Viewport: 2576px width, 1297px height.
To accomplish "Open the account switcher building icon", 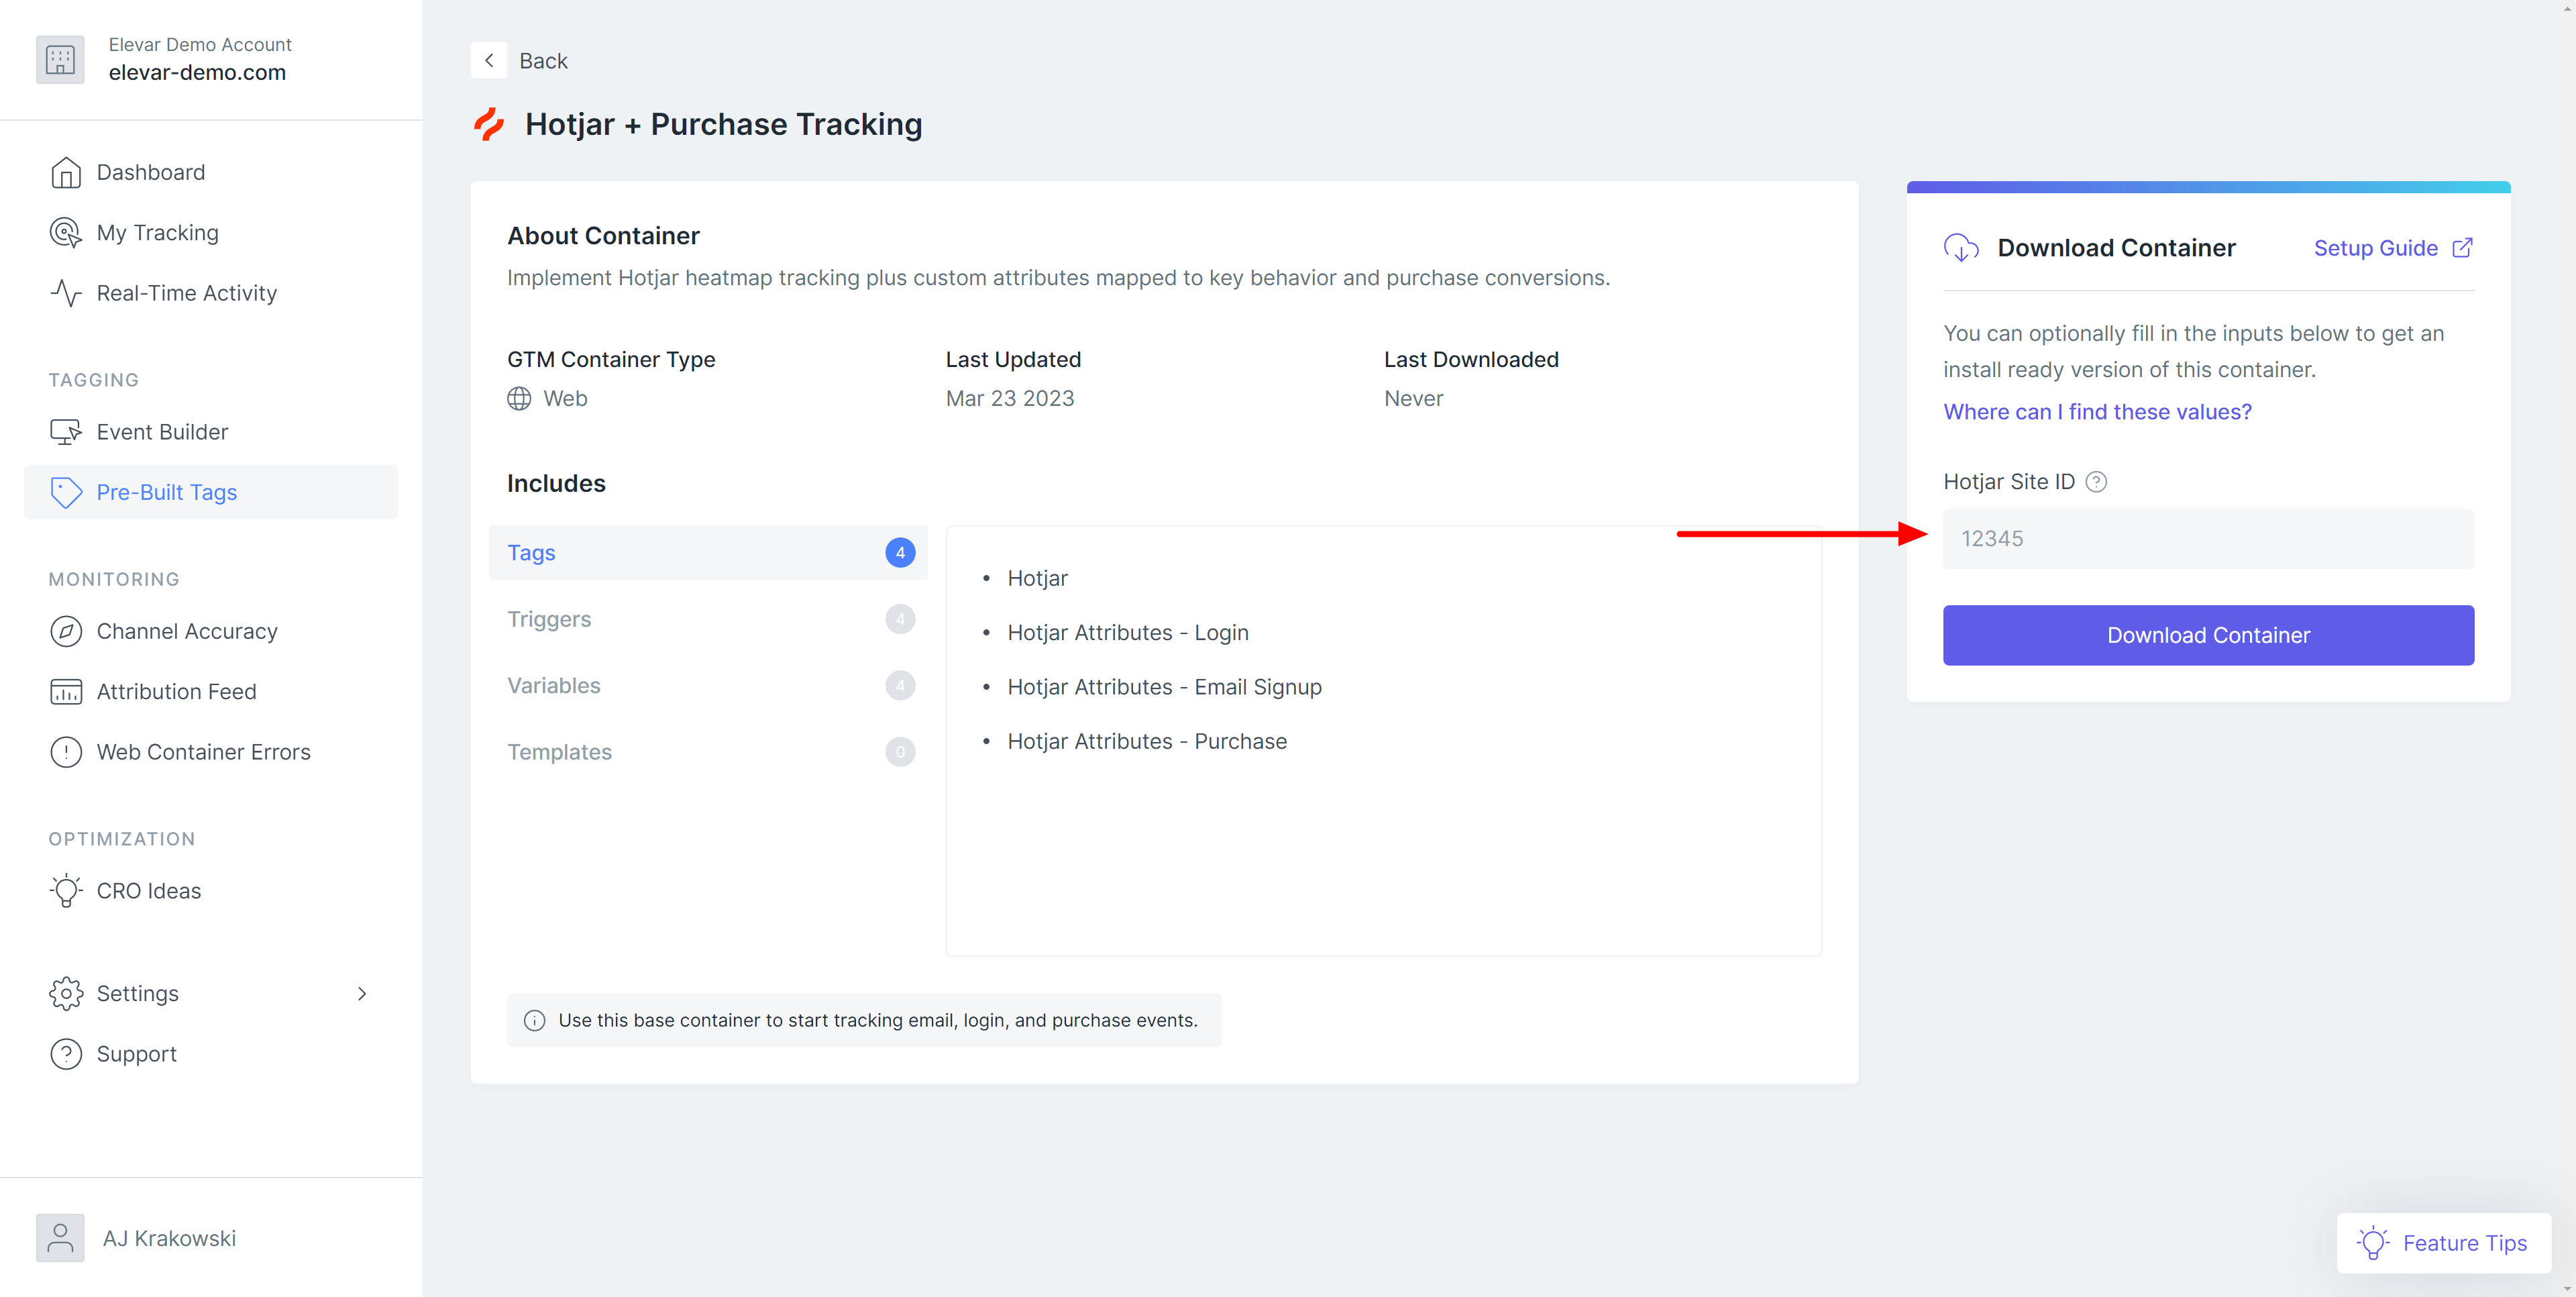I will [60, 60].
